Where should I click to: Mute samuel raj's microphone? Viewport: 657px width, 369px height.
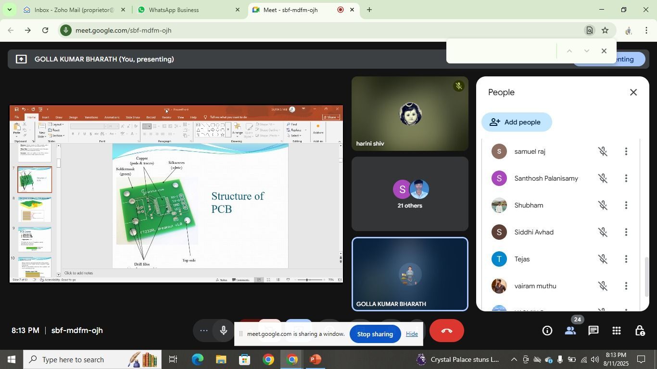[602, 152]
